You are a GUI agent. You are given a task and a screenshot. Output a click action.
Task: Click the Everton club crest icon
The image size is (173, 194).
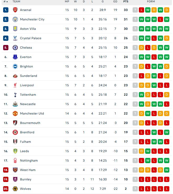[x=15, y=57]
